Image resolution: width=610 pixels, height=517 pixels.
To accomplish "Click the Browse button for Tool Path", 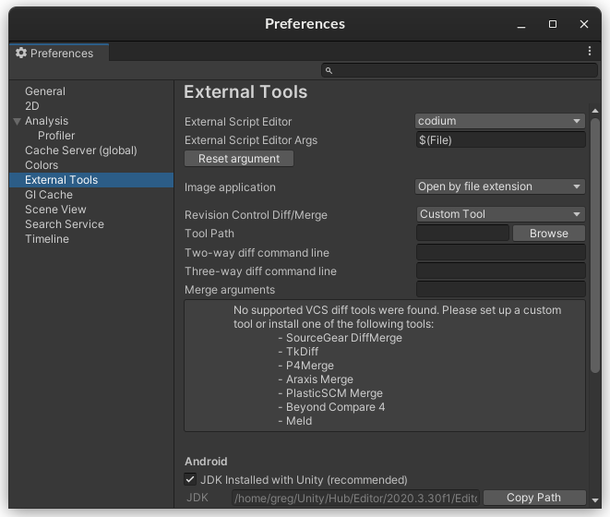I will (x=548, y=234).
